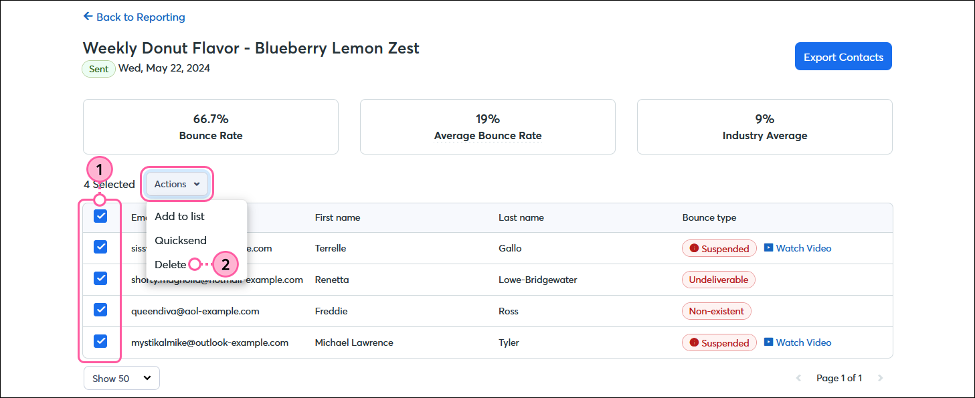Click the video play icon next to Gallo's Watch Video
This screenshot has height=398, width=975.
(769, 247)
